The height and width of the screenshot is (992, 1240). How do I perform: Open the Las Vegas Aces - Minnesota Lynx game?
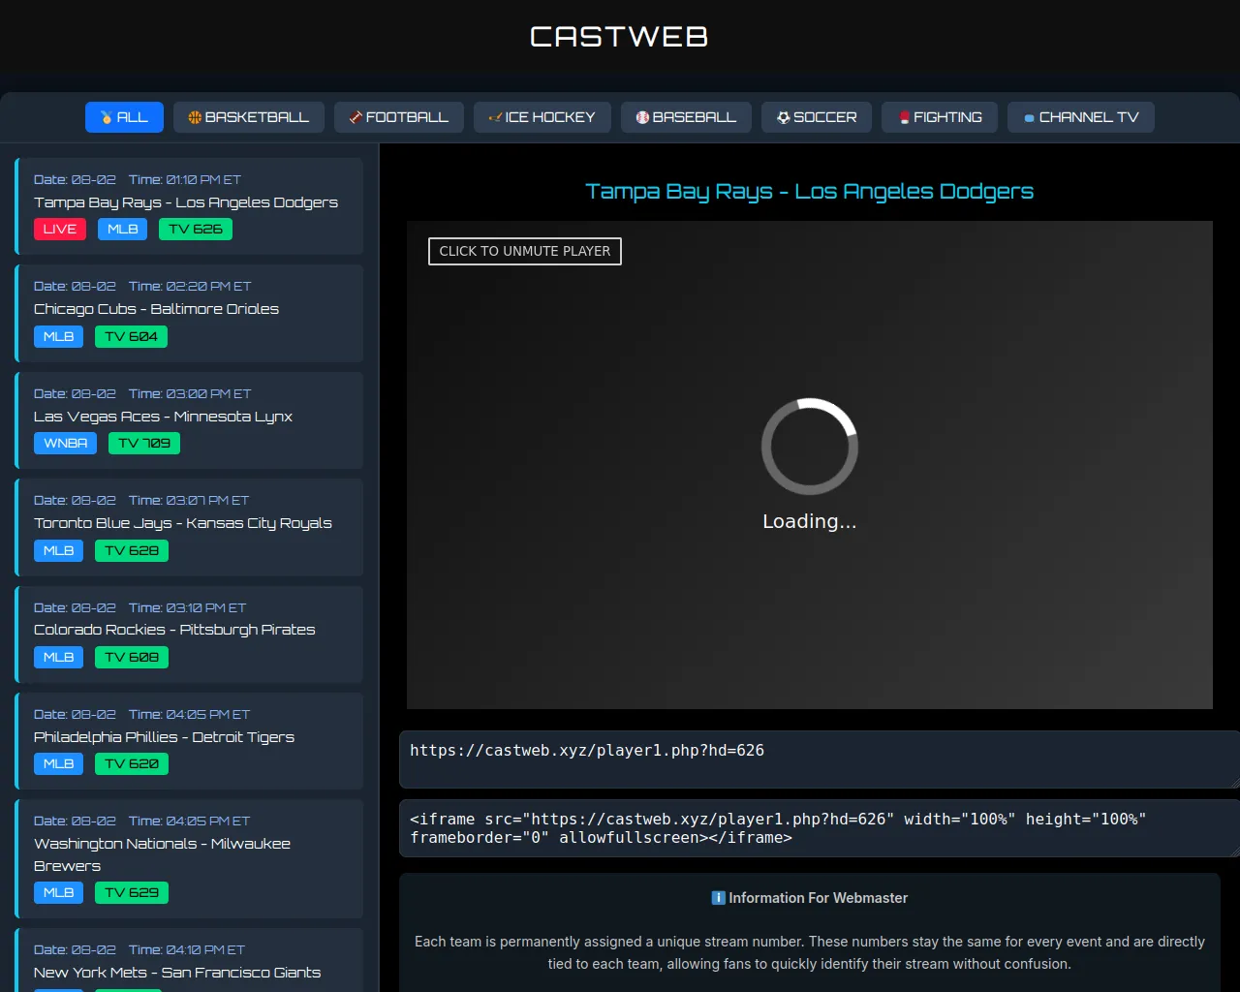pos(163,417)
